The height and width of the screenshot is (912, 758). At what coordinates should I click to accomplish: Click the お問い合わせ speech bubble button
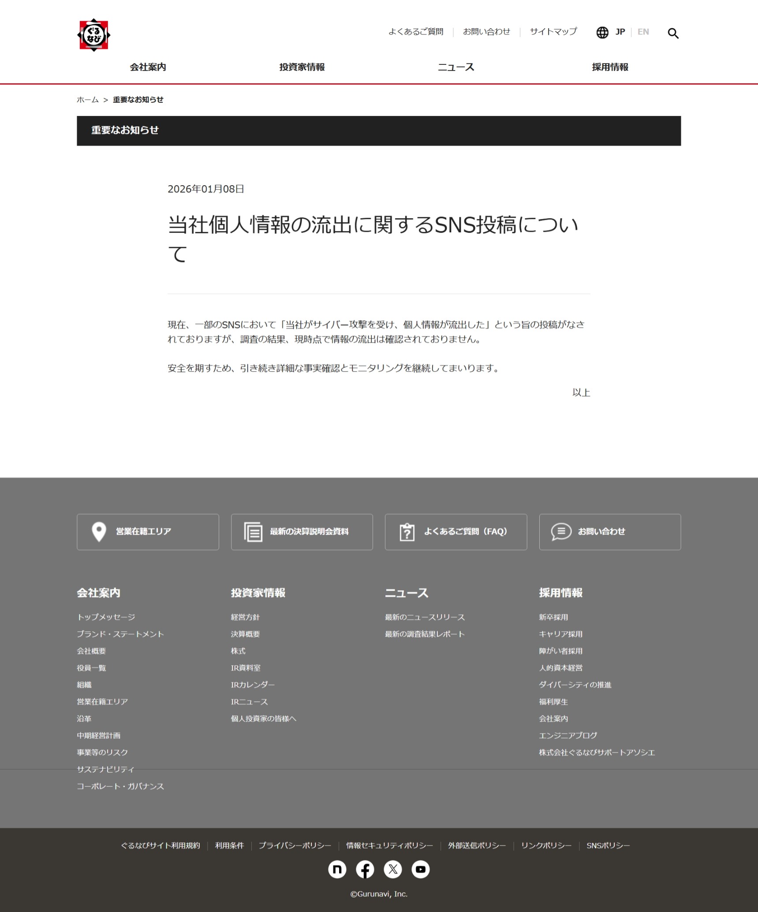point(609,532)
